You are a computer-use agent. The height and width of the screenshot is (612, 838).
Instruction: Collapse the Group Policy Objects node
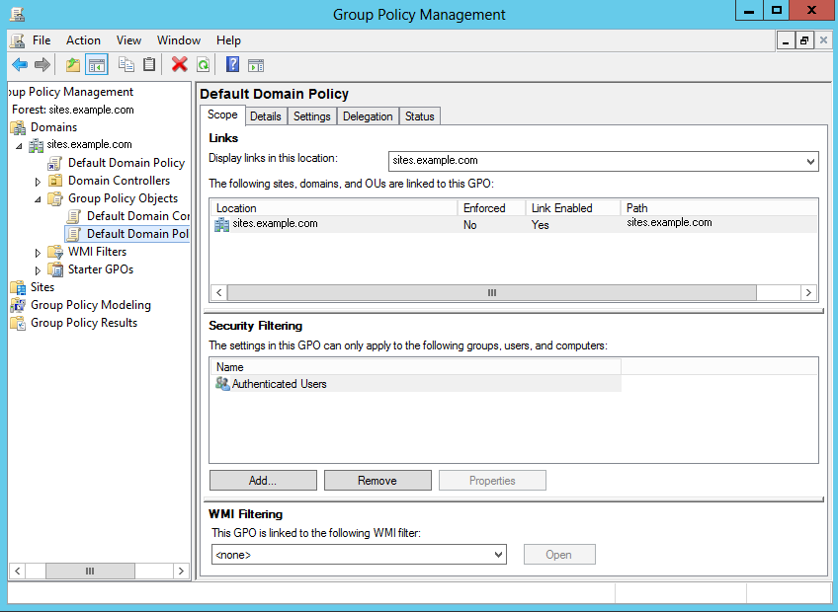[38, 199]
